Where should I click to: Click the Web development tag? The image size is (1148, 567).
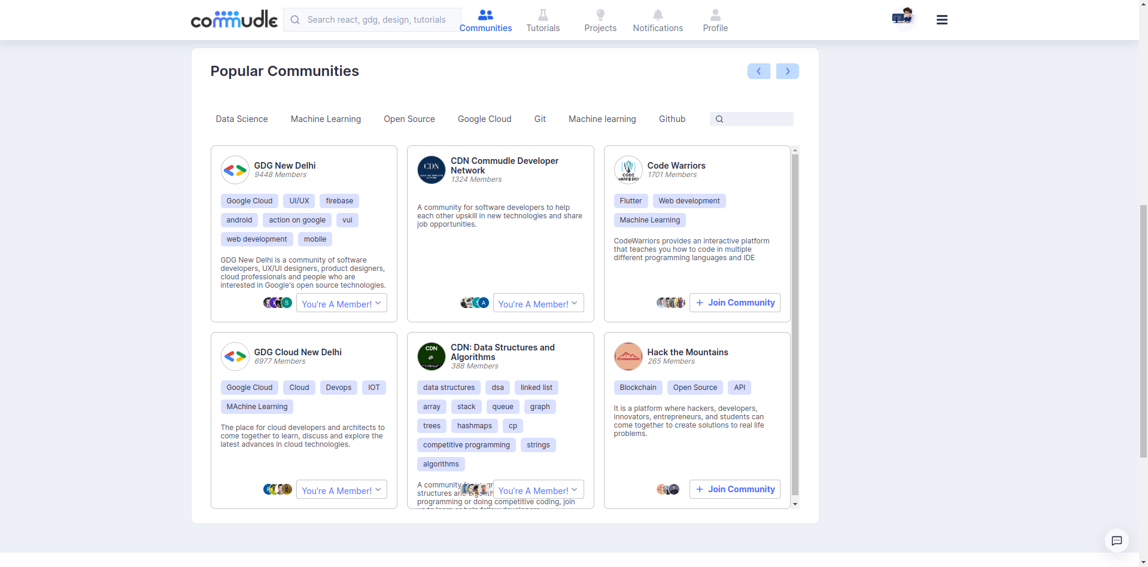tap(689, 201)
